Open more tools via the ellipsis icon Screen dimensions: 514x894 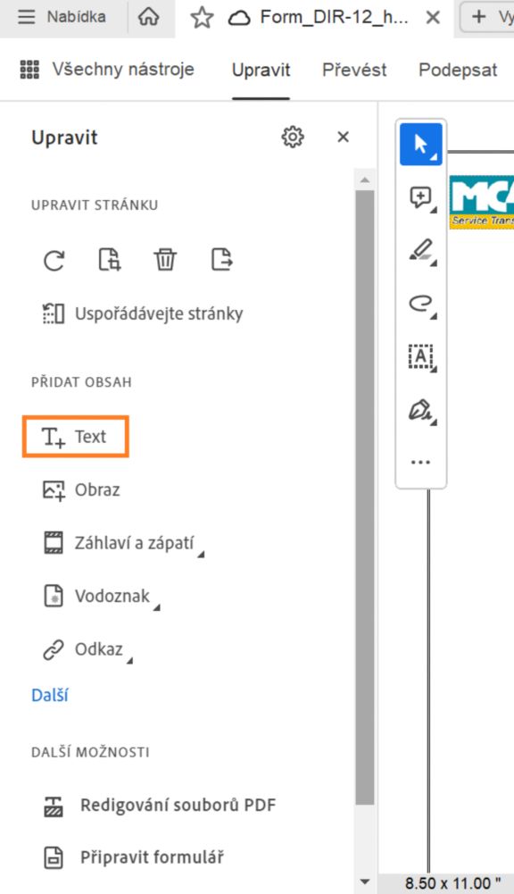(x=419, y=461)
